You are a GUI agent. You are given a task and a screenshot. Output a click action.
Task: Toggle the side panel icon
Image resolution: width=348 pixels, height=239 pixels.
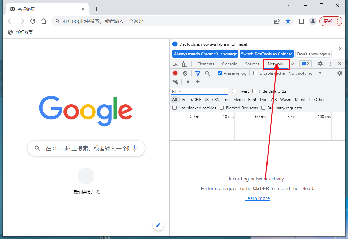[x=302, y=21]
